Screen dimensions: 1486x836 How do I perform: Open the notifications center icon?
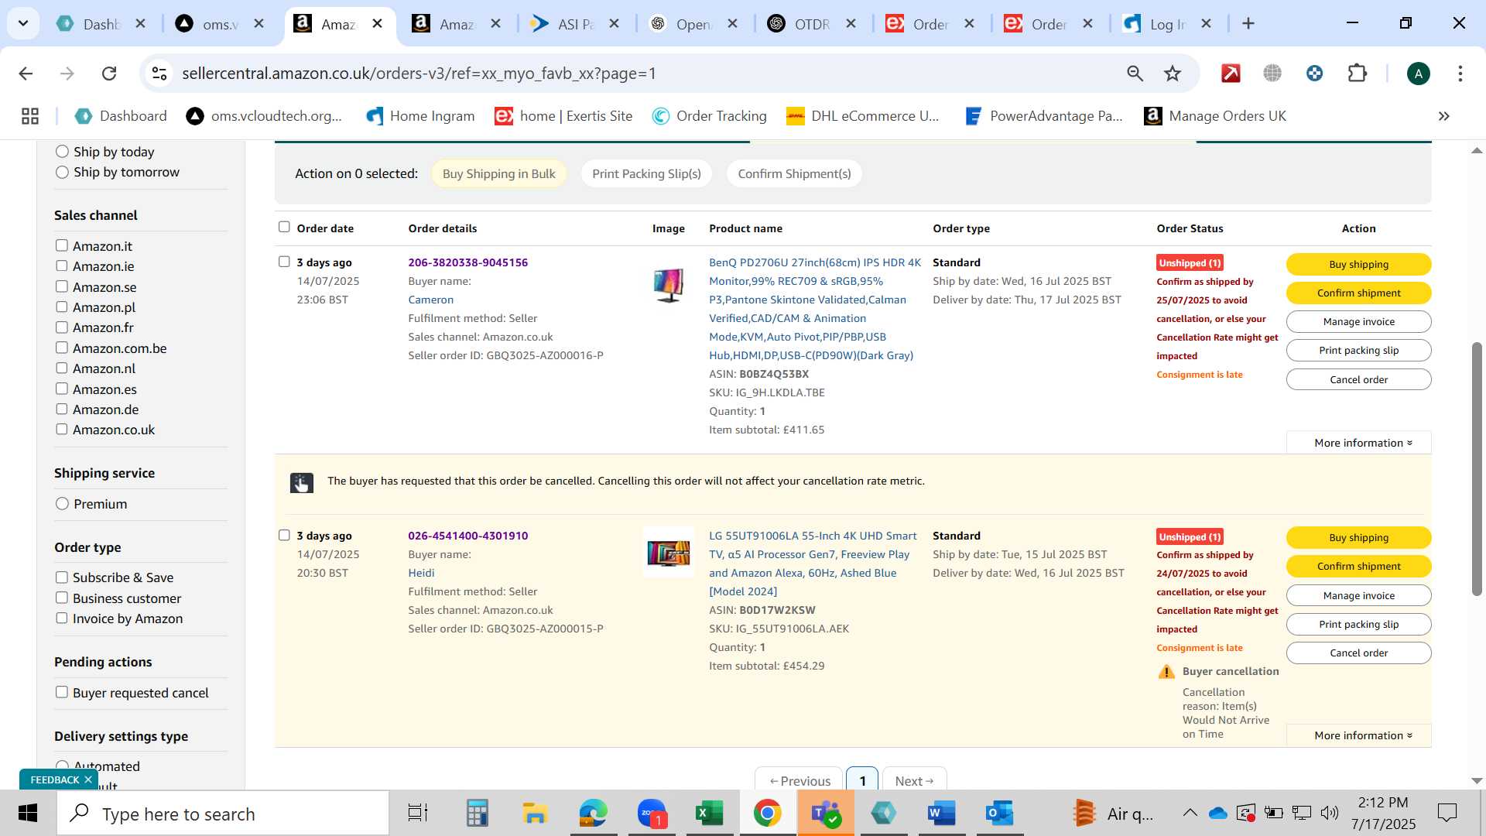(1447, 813)
